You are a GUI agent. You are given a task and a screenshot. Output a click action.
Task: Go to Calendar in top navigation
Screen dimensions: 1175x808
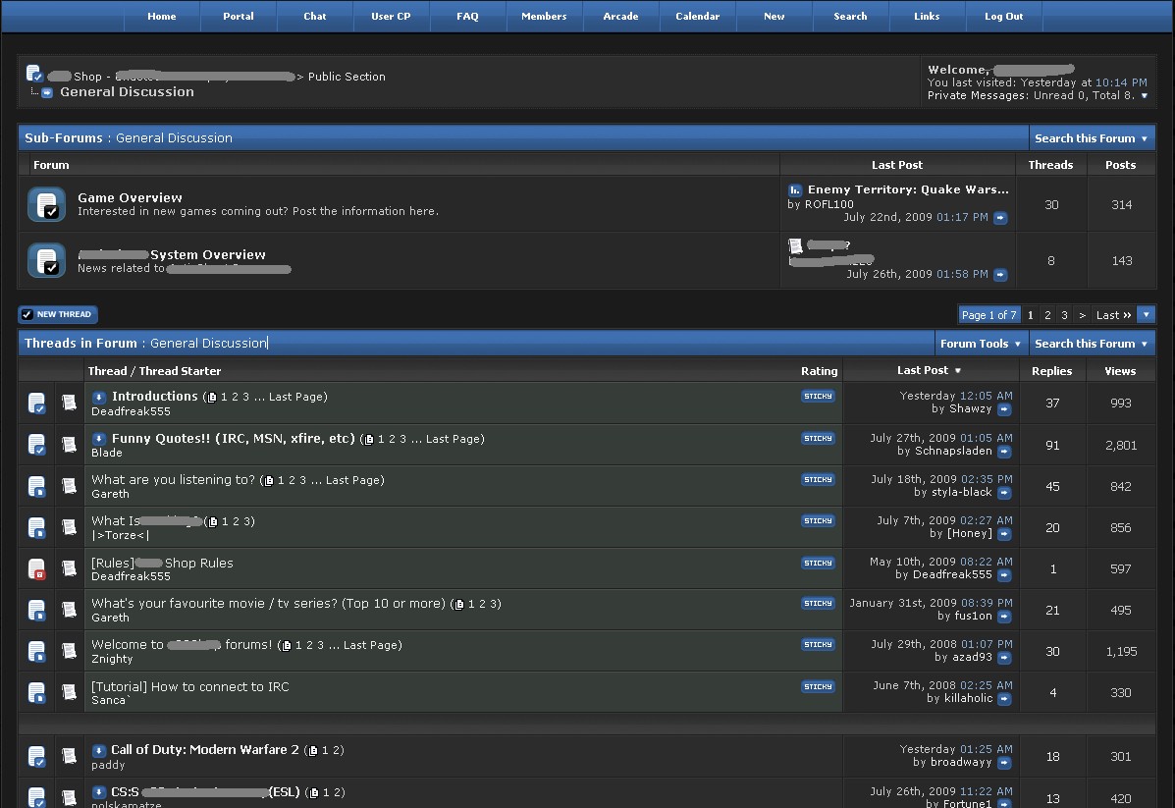click(x=697, y=16)
